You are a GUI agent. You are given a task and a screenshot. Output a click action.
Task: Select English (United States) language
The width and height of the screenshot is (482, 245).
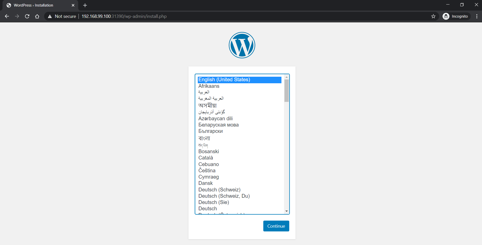coord(240,80)
